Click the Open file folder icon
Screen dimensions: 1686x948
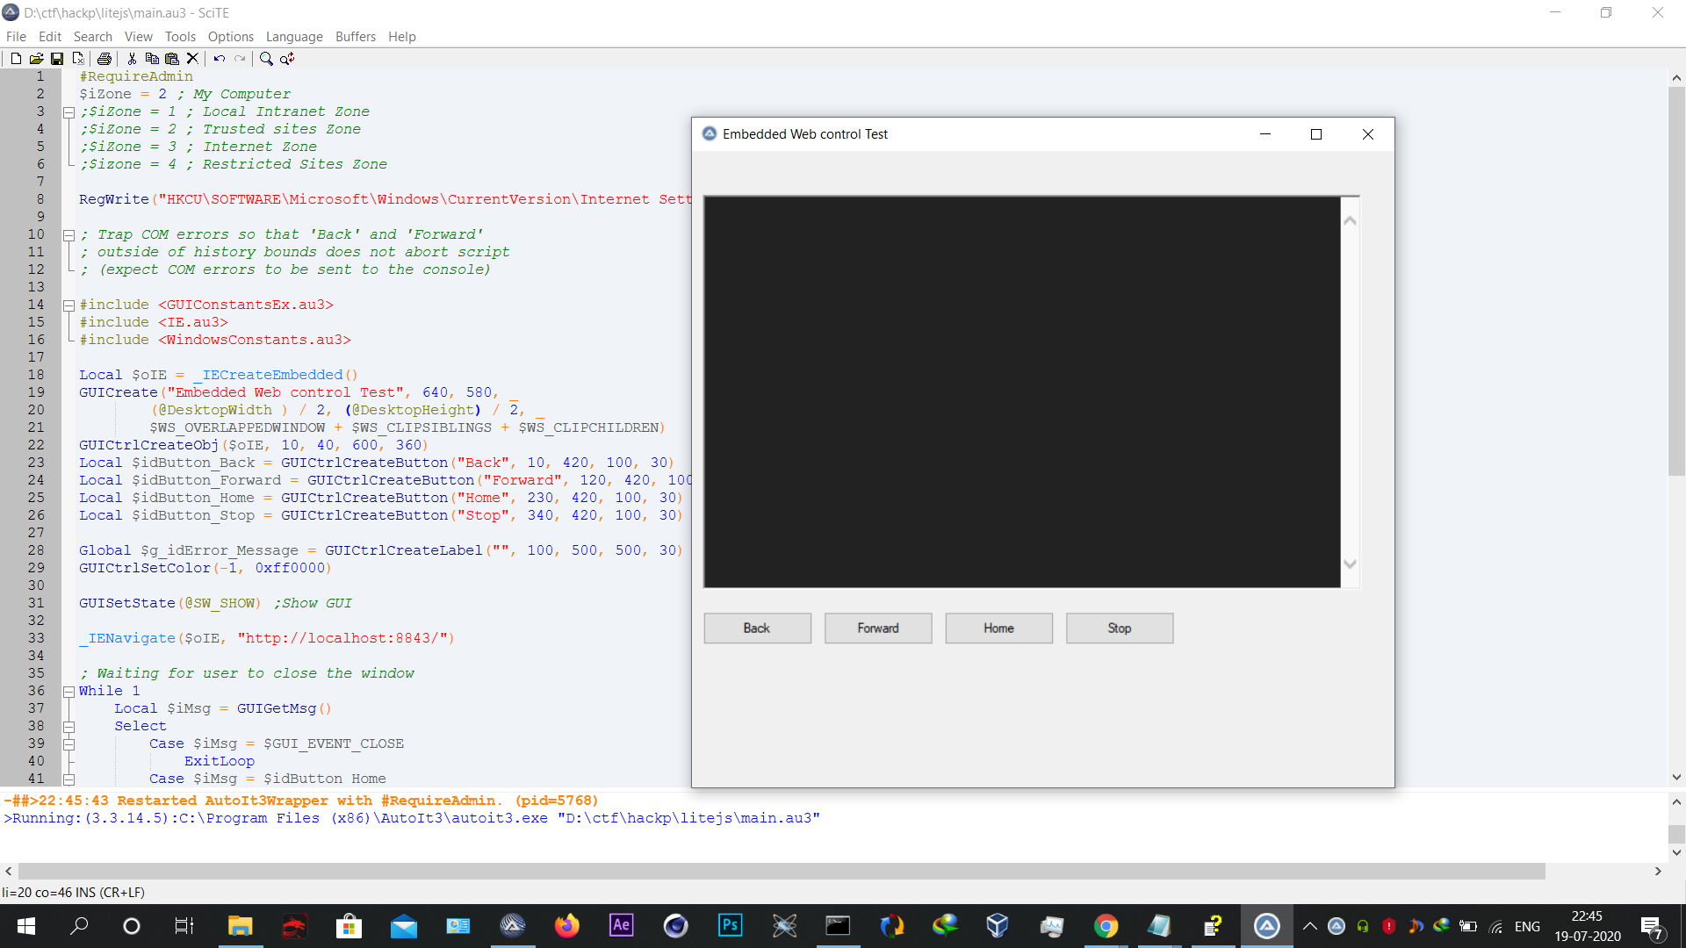[36, 59]
